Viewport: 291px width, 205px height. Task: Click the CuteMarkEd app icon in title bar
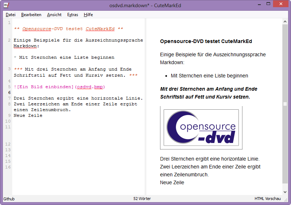pos(6,5)
